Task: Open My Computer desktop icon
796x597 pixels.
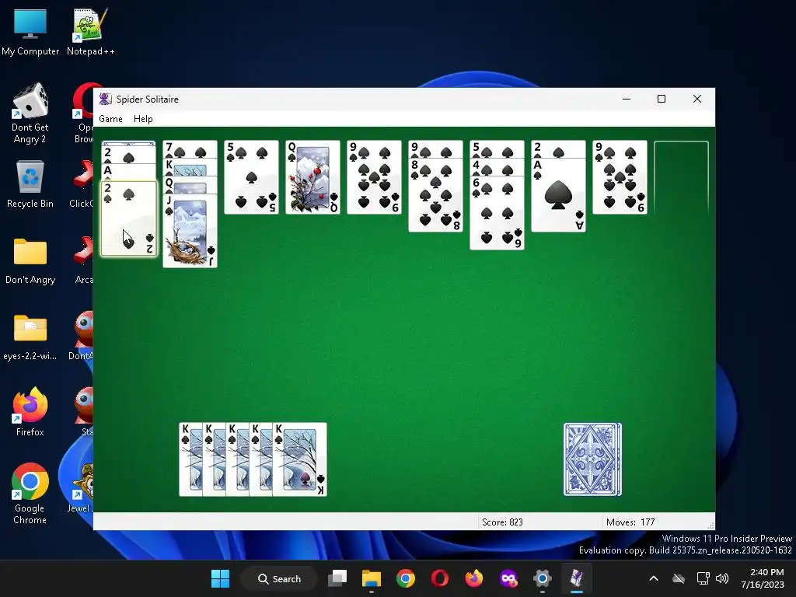Action: 30,31
